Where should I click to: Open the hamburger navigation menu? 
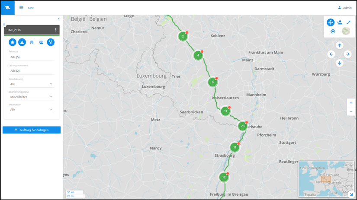(21, 8)
